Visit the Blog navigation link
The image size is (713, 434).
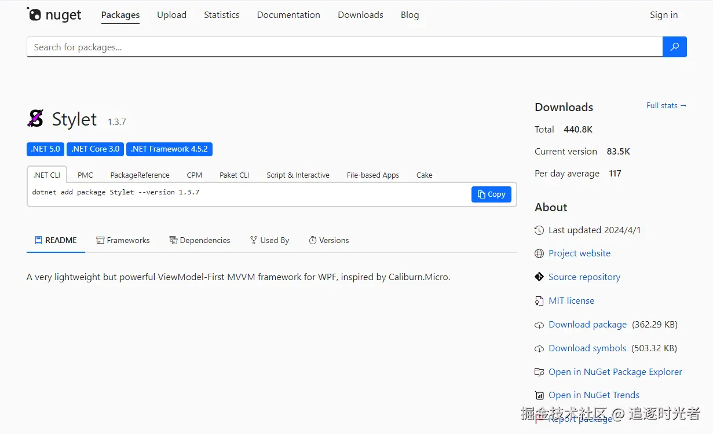pos(409,15)
